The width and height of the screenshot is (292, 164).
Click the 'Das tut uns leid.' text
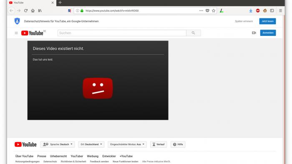(x=43, y=59)
